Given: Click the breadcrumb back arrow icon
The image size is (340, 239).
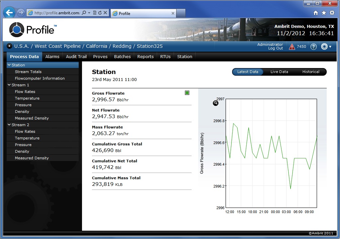Looking at the screenshot, I should (9, 46).
